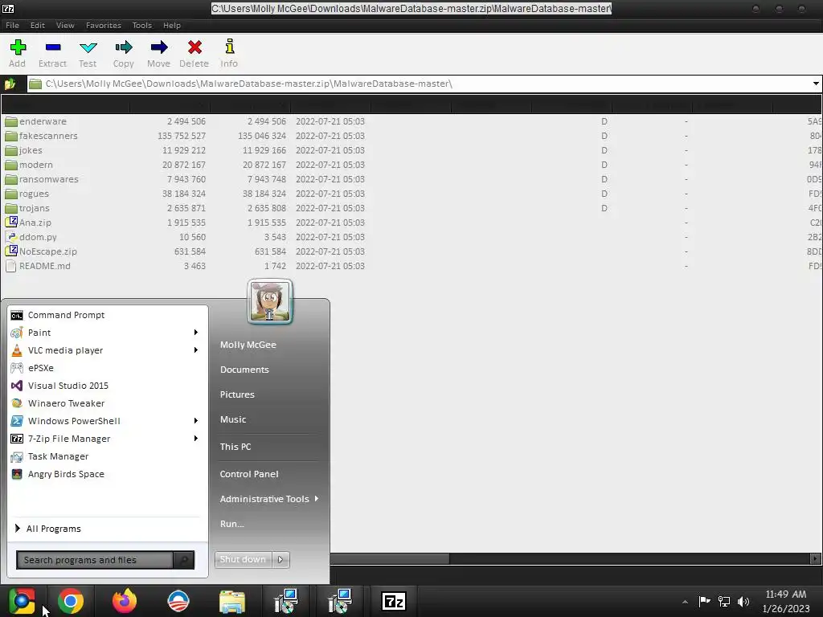Click the archive path address field
The image size is (823, 617).
[419, 84]
